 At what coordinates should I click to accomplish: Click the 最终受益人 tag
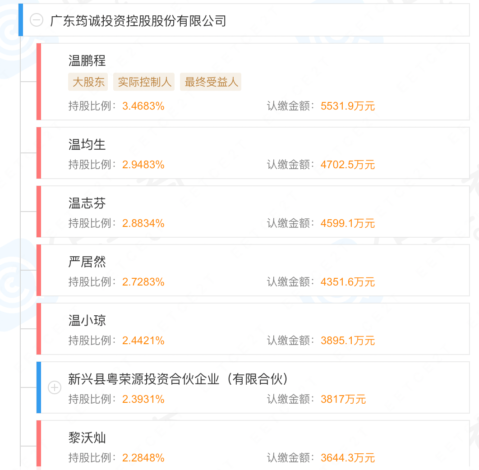[x=211, y=82]
